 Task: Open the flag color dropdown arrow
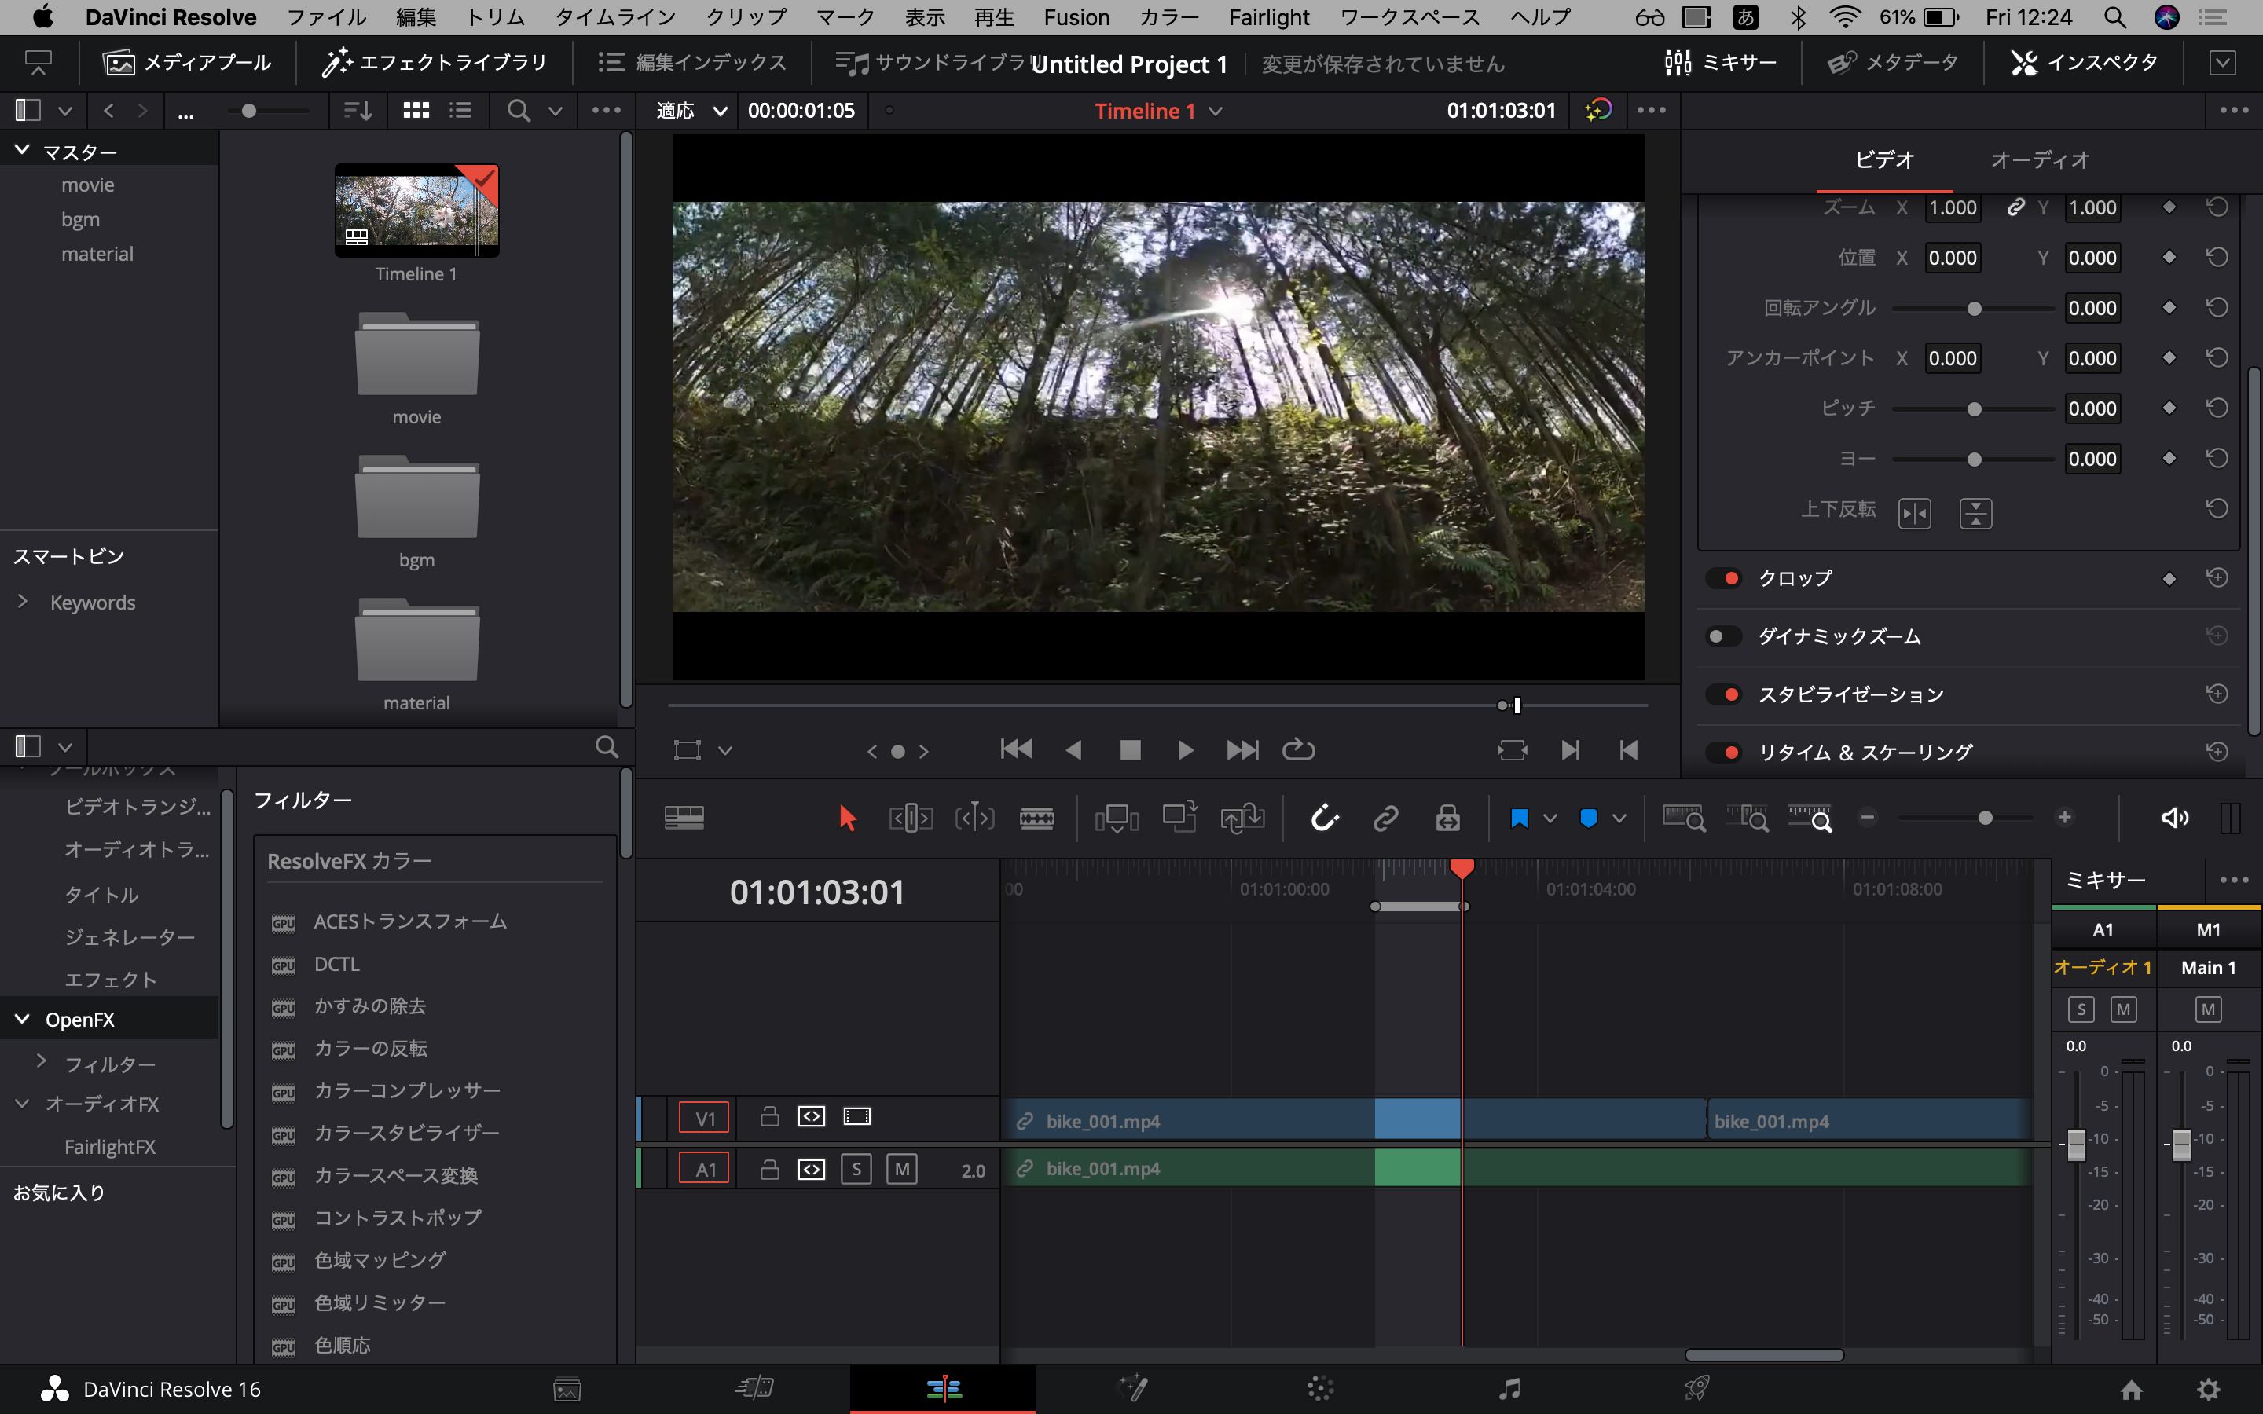(1550, 819)
